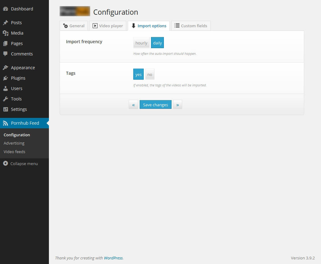This screenshot has height=264, width=321.
Task: Go to next tab with » button
Action: 178,105
